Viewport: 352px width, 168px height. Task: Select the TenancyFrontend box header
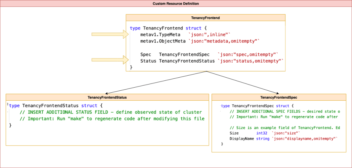205,17
